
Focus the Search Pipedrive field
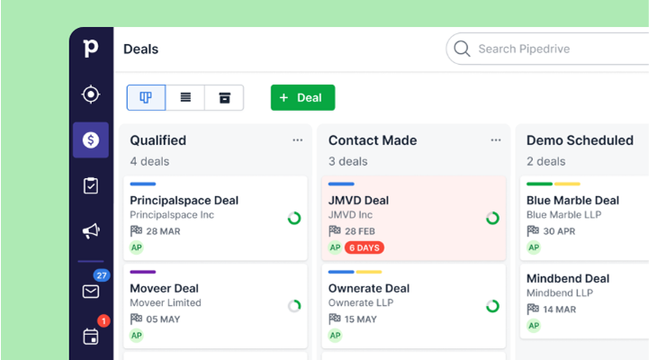coord(547,49)
